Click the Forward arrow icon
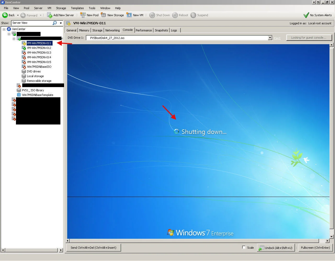Viewport: 335px width, 261px height. coord(23,15)
